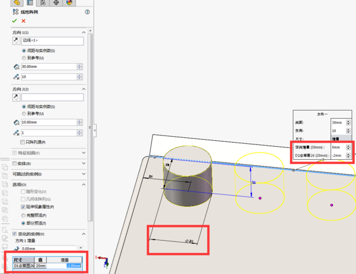The image size is (356, 274).
Task: Open the ConfigurationManager tab
Action: pos(43,3)
